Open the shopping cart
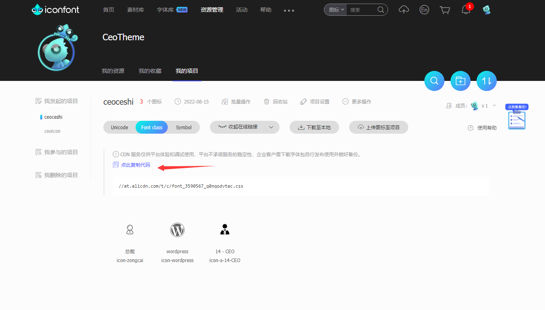The image size is (545, 310). click(445, 10)
